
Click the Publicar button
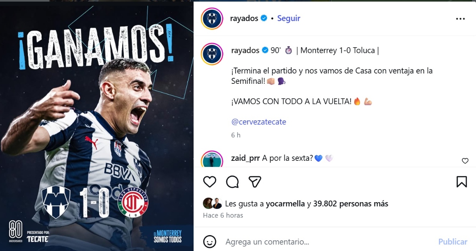(453, 241)
